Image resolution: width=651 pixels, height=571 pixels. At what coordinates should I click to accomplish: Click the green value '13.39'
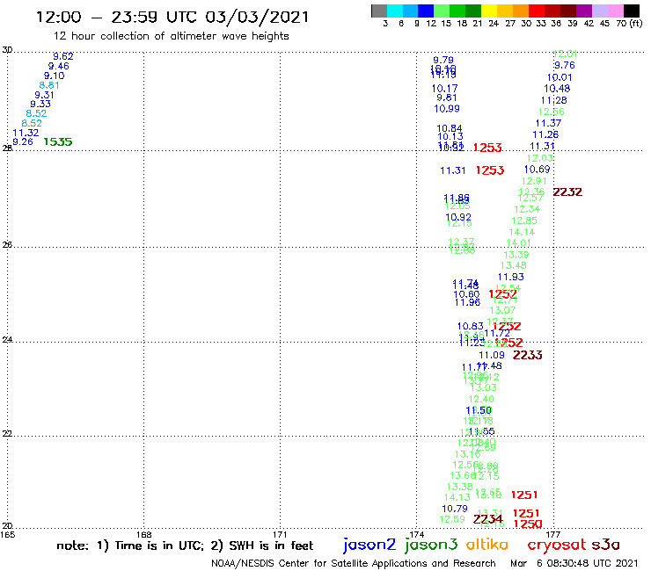click(516, 255)
